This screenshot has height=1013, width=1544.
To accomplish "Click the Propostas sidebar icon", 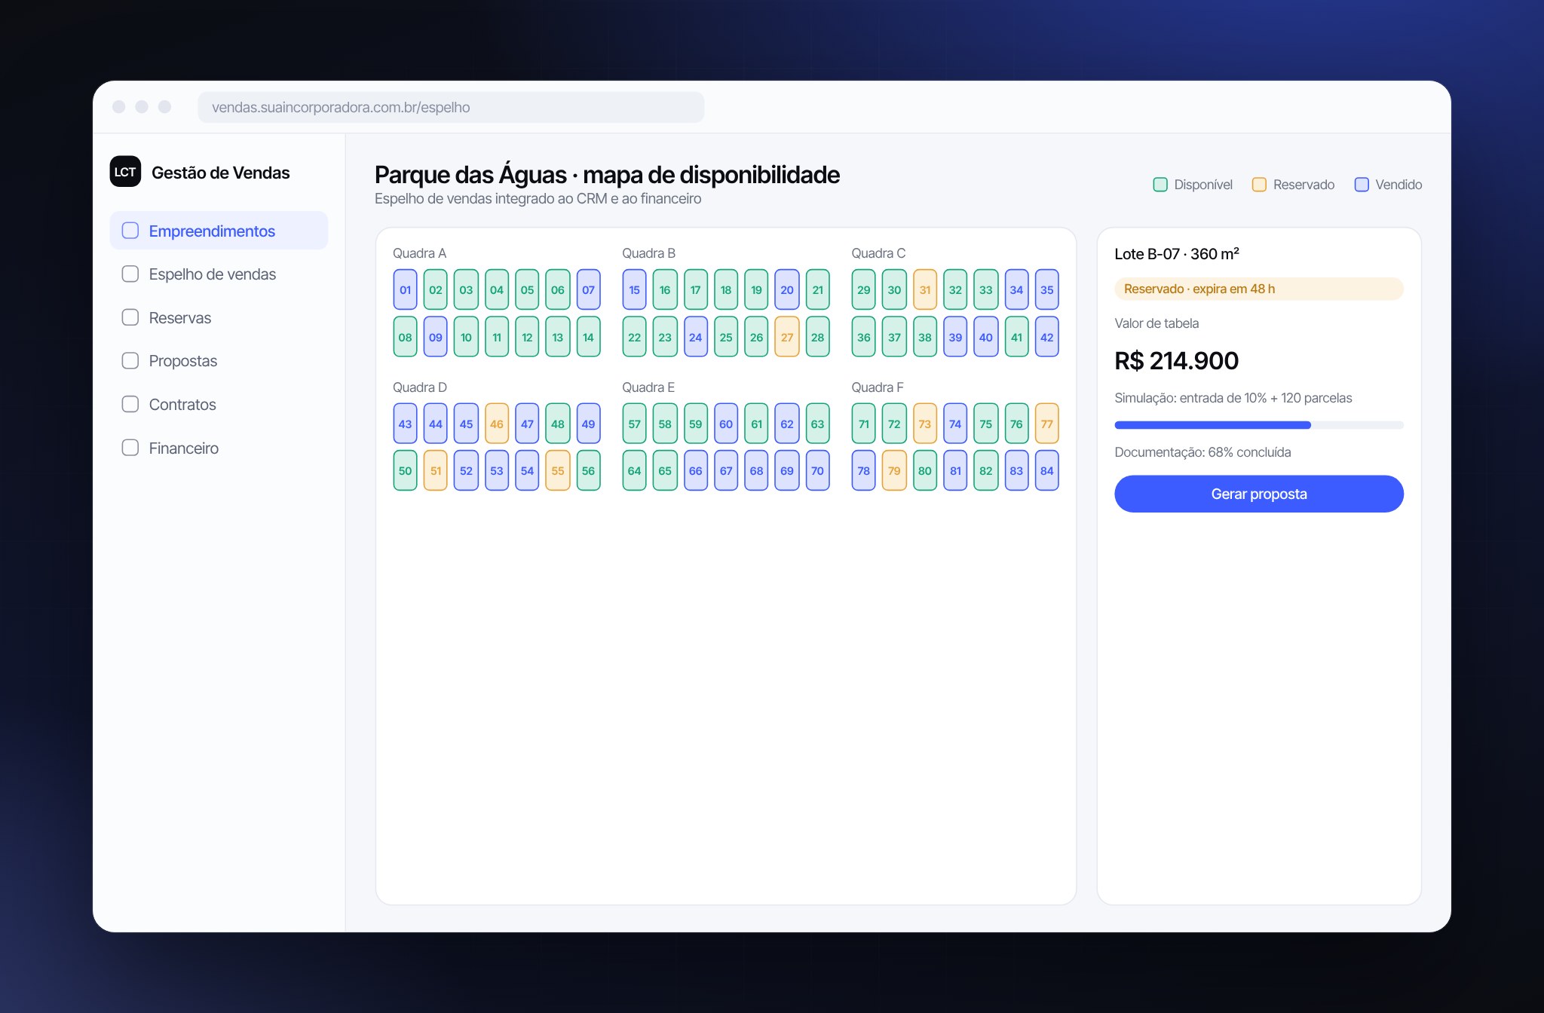I will [x=130, y=361].
